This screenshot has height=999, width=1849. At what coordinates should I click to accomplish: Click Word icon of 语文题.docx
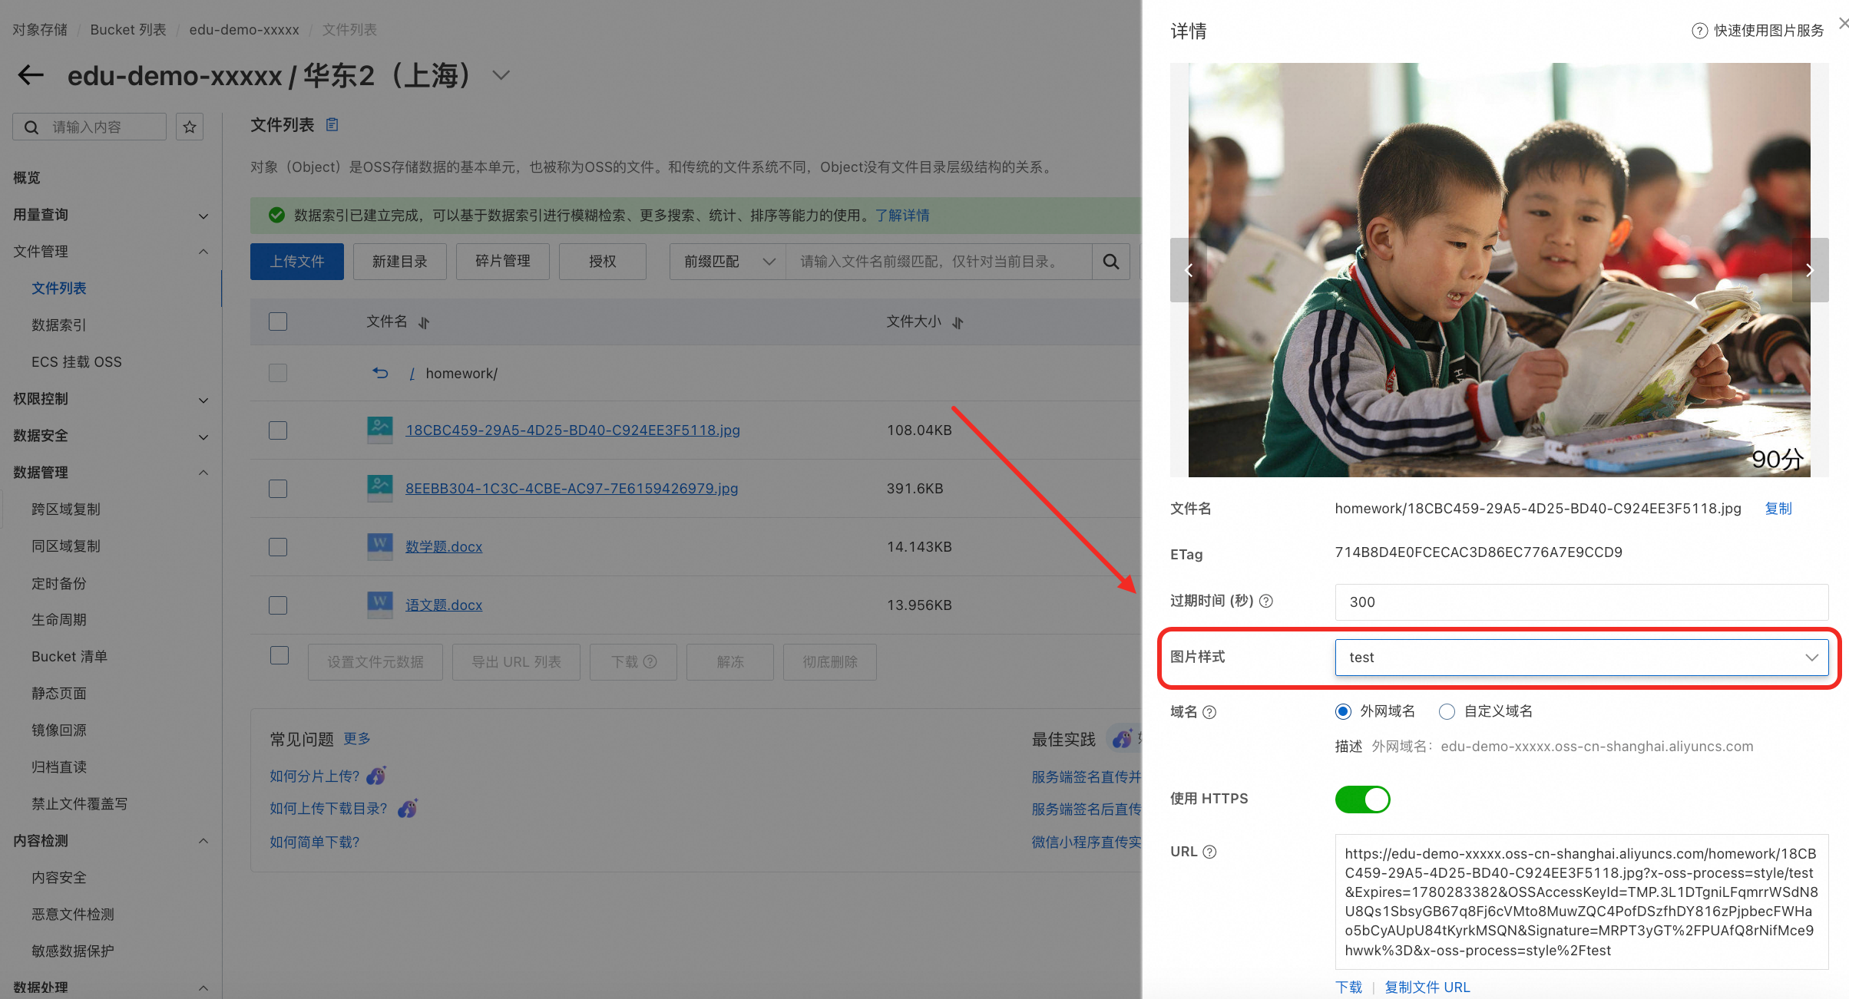[x=380, y=605]
